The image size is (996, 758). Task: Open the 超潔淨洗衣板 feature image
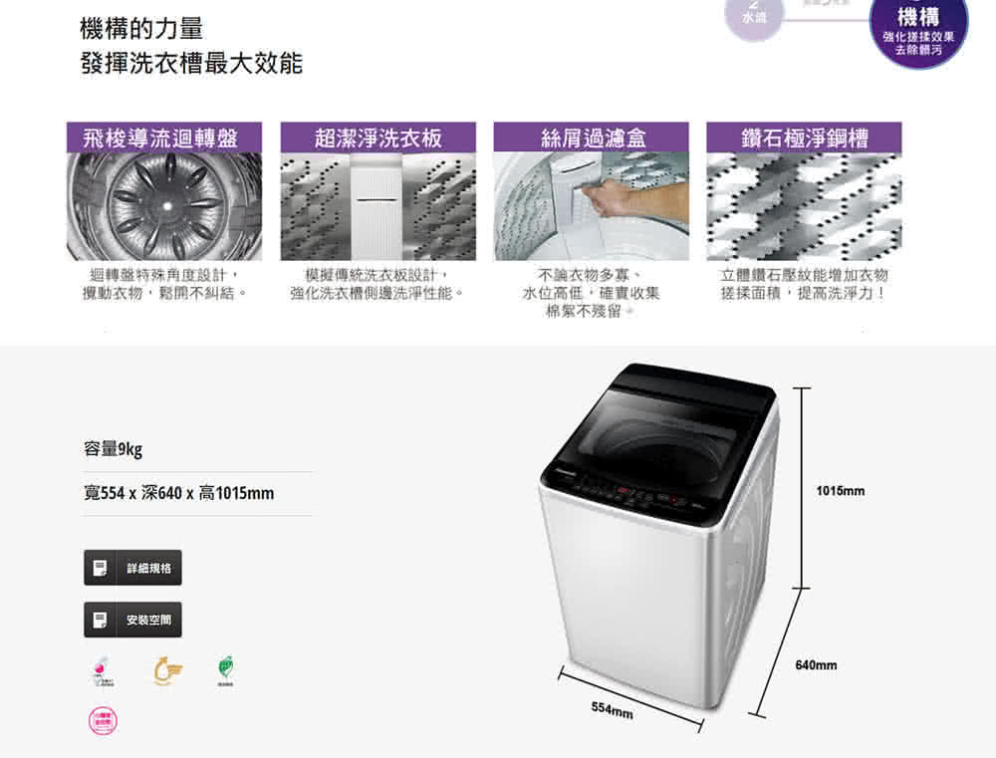pyautogui.click(x=377, y=206)
